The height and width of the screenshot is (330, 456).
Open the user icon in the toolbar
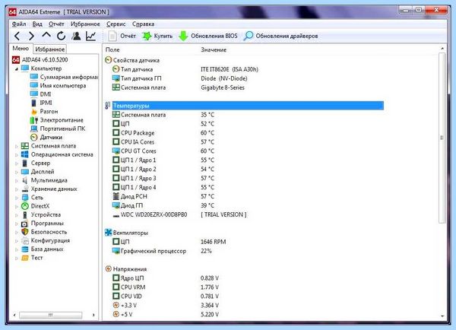coord(76,36)
